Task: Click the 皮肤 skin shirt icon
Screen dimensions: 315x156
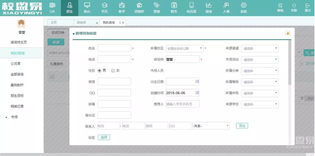Action: click(x=294, y=6)
